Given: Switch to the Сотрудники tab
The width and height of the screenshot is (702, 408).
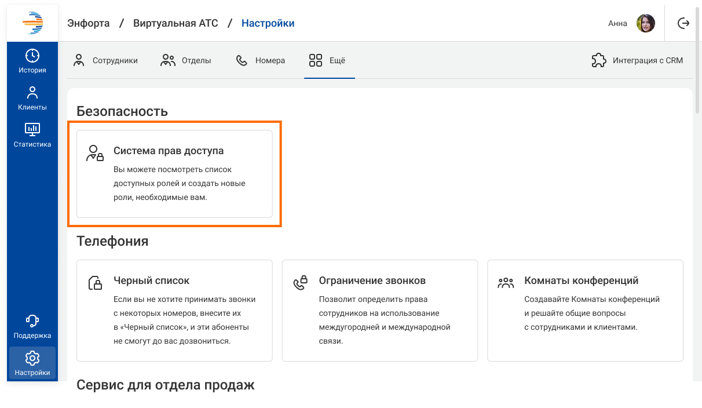Looking at the screenshot, I should (105, 60).
